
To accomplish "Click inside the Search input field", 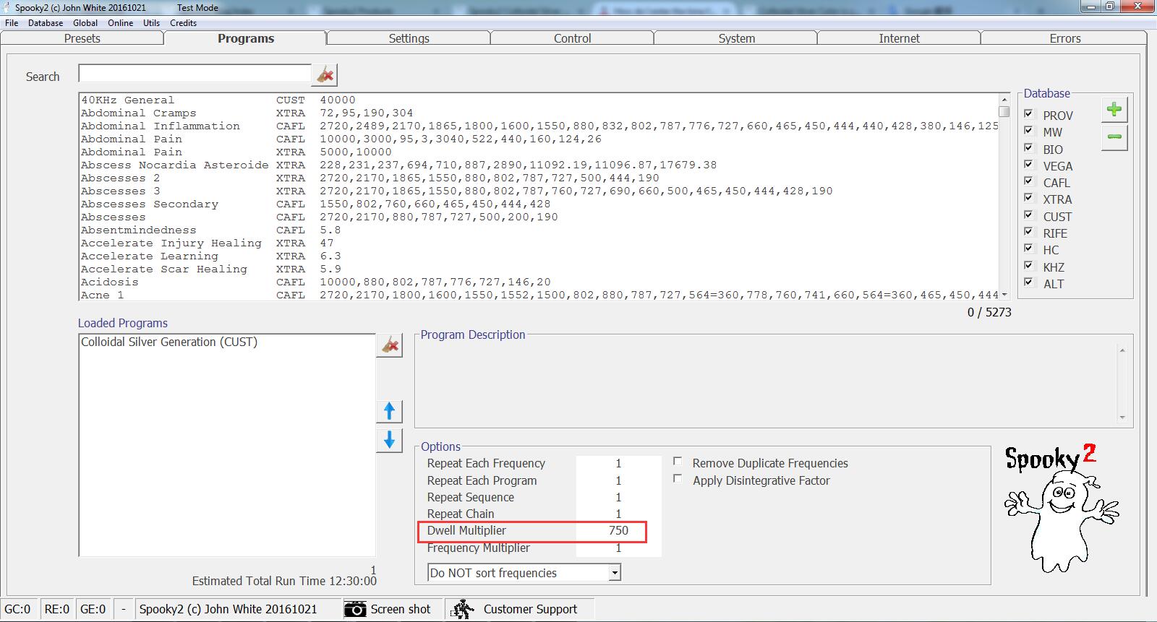I will click(195, 74).
